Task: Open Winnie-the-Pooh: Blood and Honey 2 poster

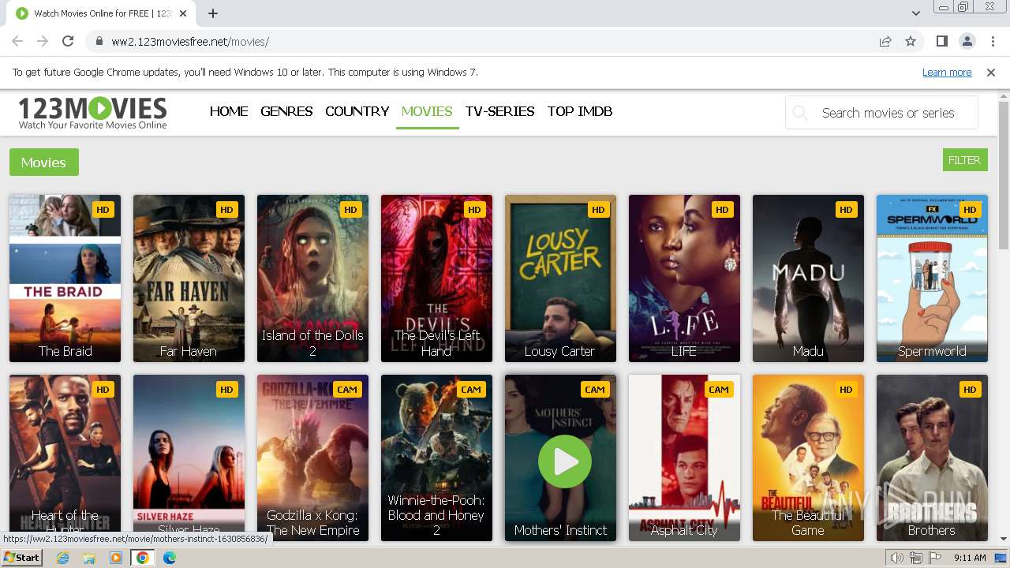Action: pyautogui.click(x=436, y=458)
